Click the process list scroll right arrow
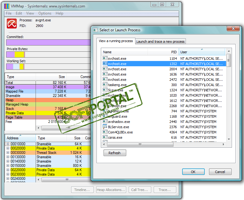Viewport: 244px width, 200px height. point(224,144)
